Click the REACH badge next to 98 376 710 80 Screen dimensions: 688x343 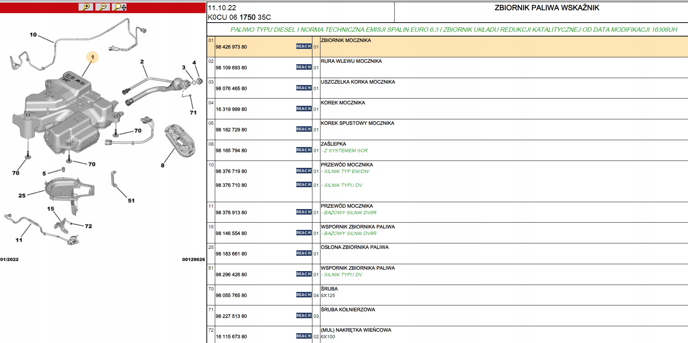click(x=304, y=185)
